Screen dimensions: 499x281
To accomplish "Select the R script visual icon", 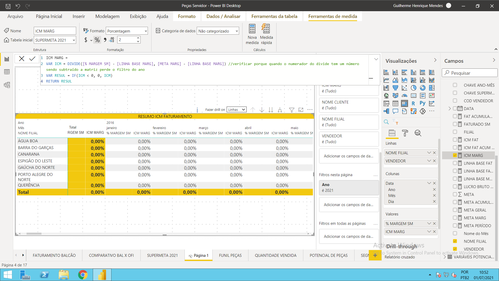I will tap(413, 103).
